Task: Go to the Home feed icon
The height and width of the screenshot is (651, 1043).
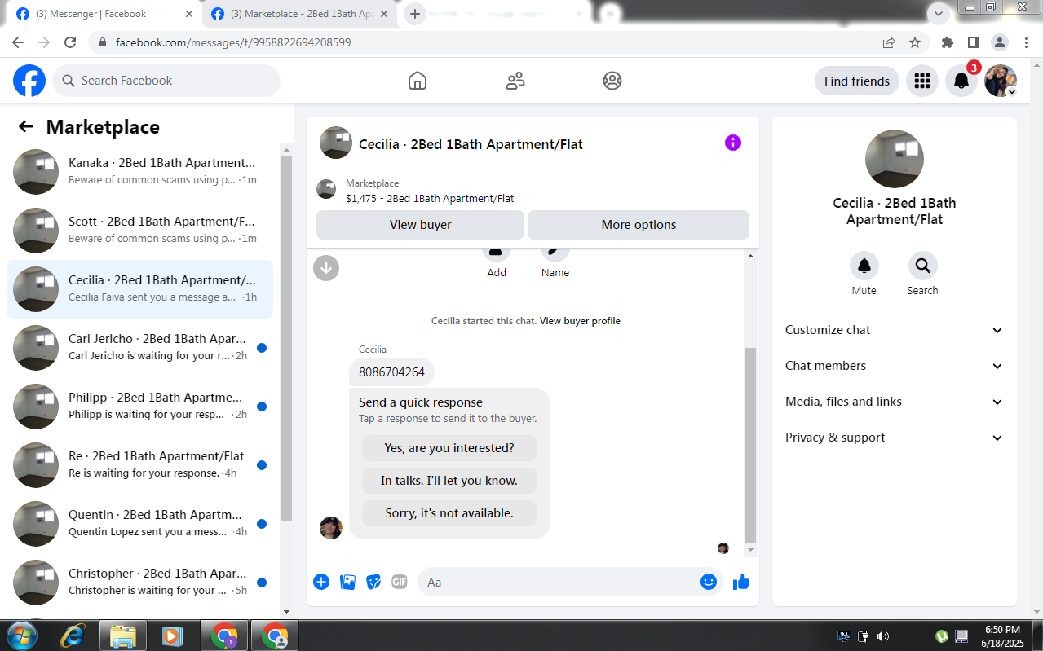Action: (418, 81)
